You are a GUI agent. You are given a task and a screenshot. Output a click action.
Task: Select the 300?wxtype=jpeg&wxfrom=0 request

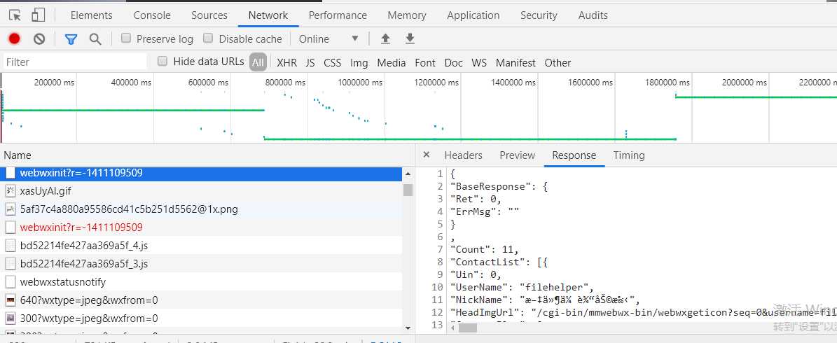coord(201,318)
